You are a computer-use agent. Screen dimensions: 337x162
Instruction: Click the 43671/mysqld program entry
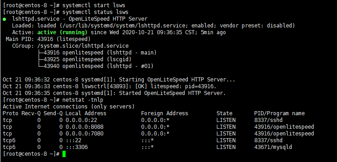[x=273, y=147]
